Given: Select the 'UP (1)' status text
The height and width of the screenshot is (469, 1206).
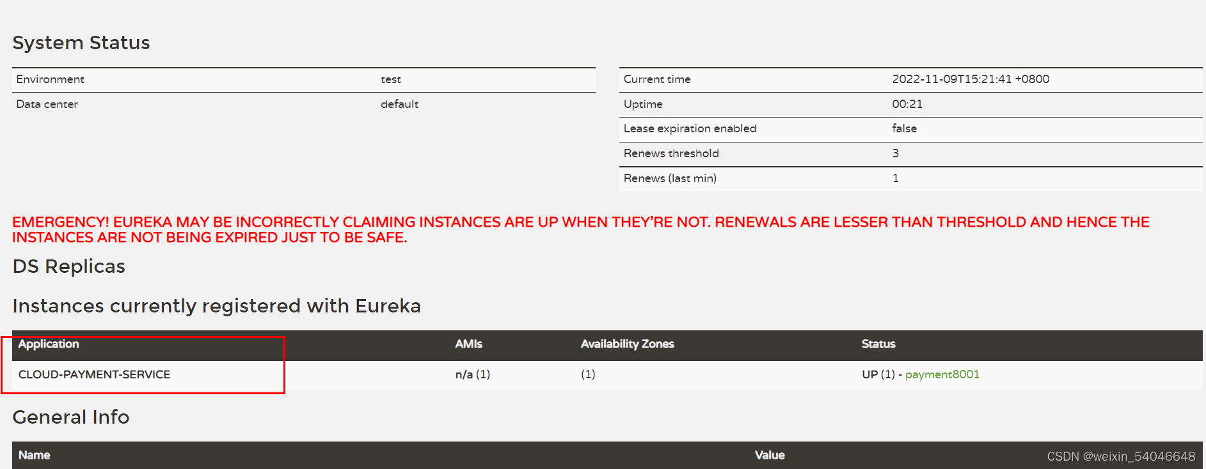Looking at the screenshot, I should click(878, 374).
